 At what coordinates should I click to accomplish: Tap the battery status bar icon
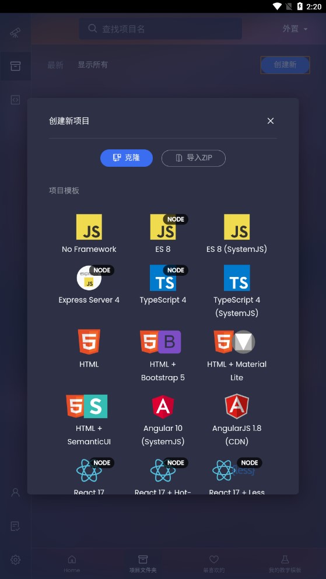[x=300, y=6]
